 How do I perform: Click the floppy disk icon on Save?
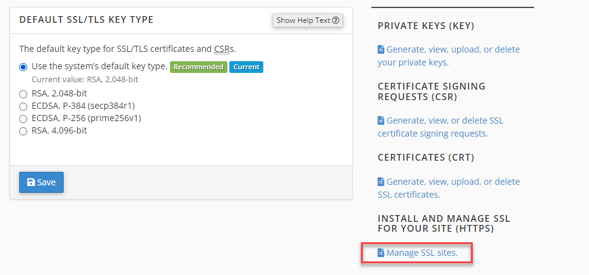click(31, 183)
